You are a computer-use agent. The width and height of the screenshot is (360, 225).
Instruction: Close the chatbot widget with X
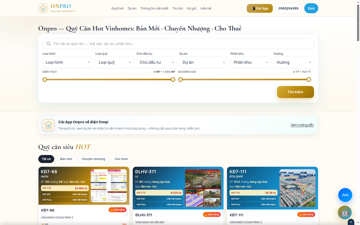351,222
